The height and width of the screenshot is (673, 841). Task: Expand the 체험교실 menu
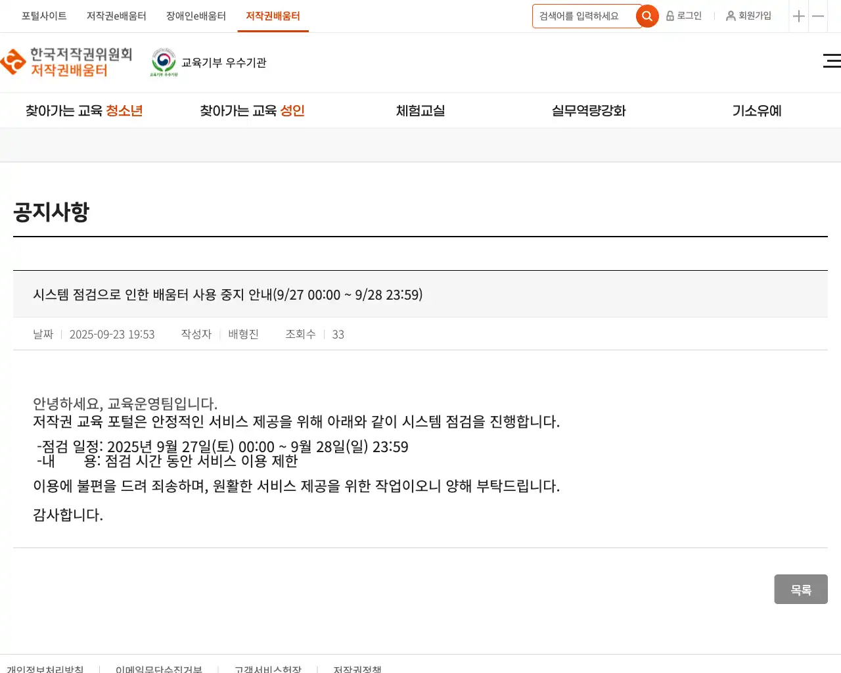[420, 111]
